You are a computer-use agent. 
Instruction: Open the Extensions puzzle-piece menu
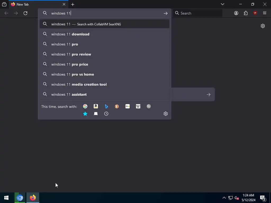tap(246, 13)
